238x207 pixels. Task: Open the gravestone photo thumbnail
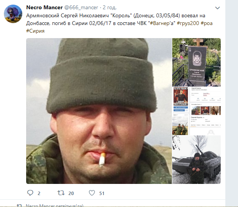[196, 62]
